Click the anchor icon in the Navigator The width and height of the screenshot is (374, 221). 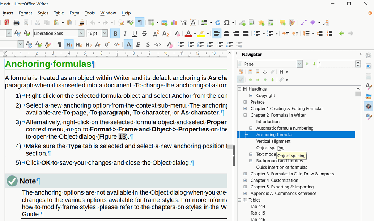[x=265, y=72]
